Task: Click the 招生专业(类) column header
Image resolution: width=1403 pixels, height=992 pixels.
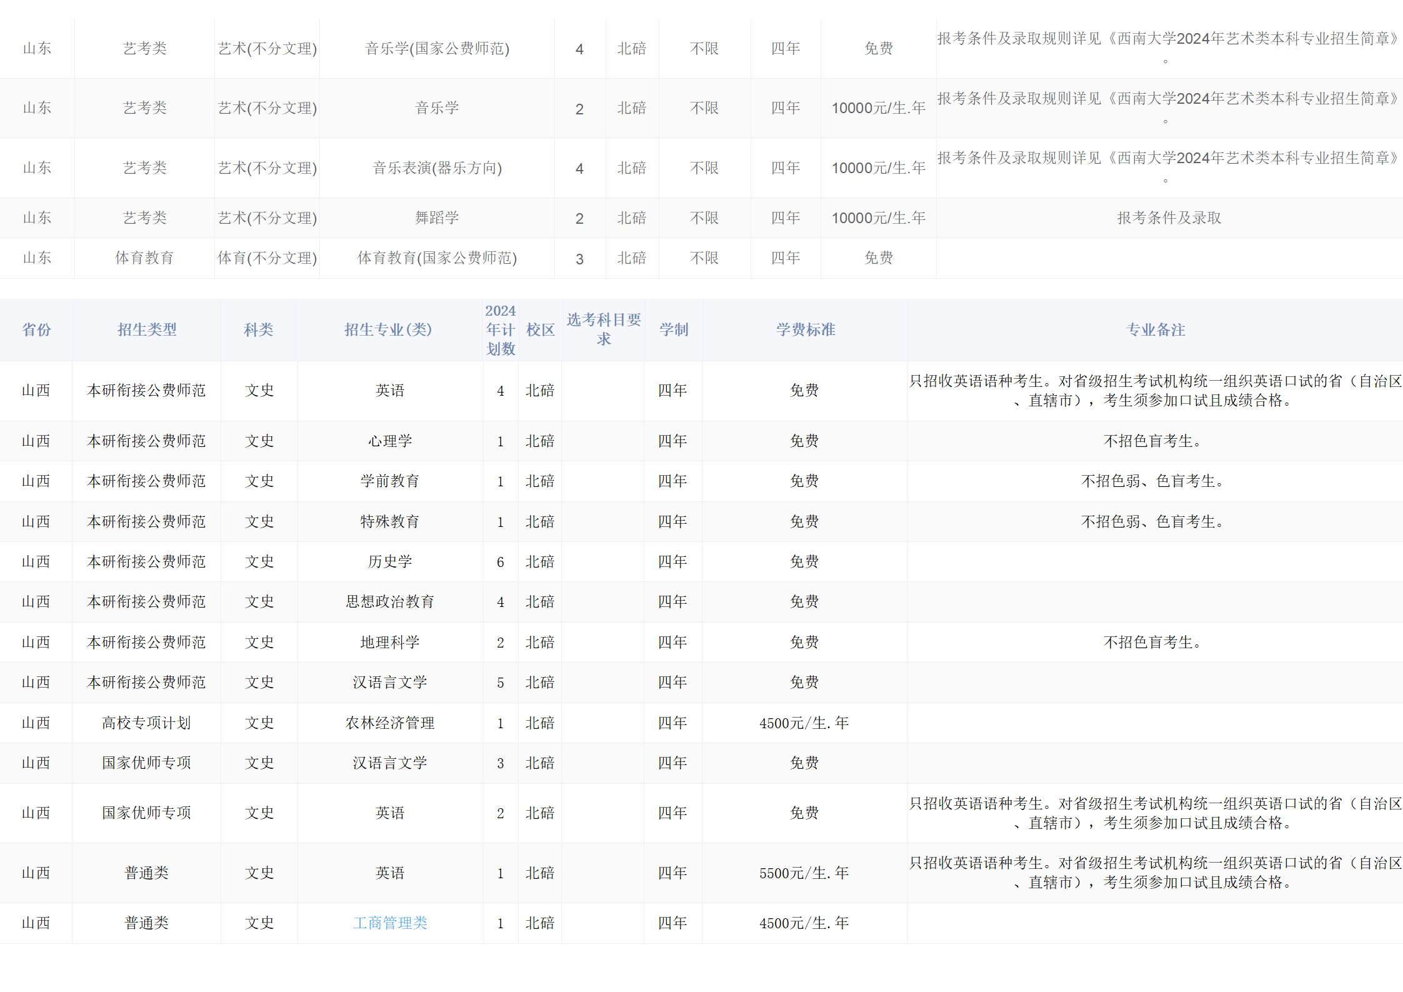Action: point(389,330)
